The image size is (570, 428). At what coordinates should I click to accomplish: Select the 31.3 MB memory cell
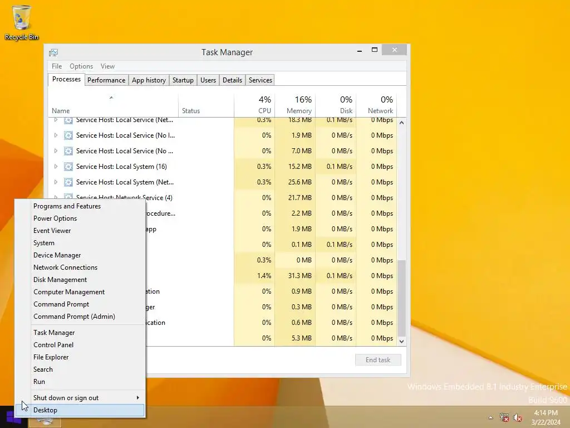[x=295, y=276]
